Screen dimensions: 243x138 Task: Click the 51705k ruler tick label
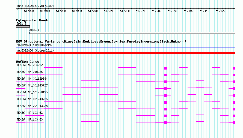(109, 11)
